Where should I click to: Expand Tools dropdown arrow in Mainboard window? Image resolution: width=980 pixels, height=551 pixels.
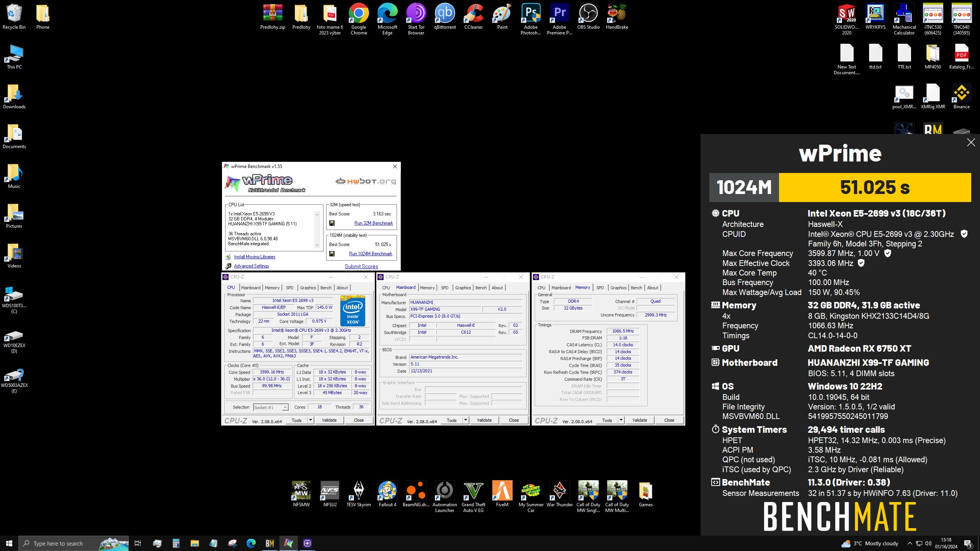[x=465, y=420]
